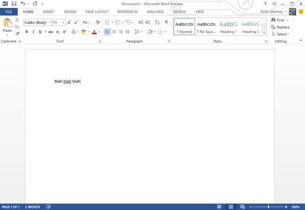Select the Format Painter brush

(17, 34)
